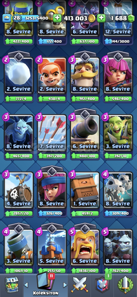Open the treasure chest shop tab
The image size is (137, 297).
11,285
